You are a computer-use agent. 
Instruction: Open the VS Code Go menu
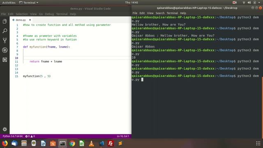[x=41, y=14]
